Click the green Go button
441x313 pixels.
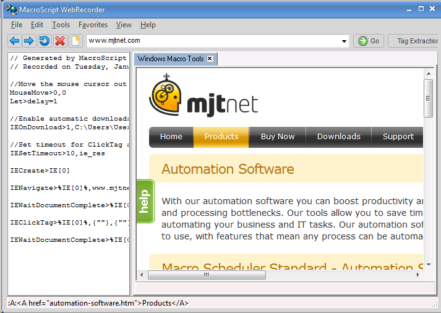point(369,41)
